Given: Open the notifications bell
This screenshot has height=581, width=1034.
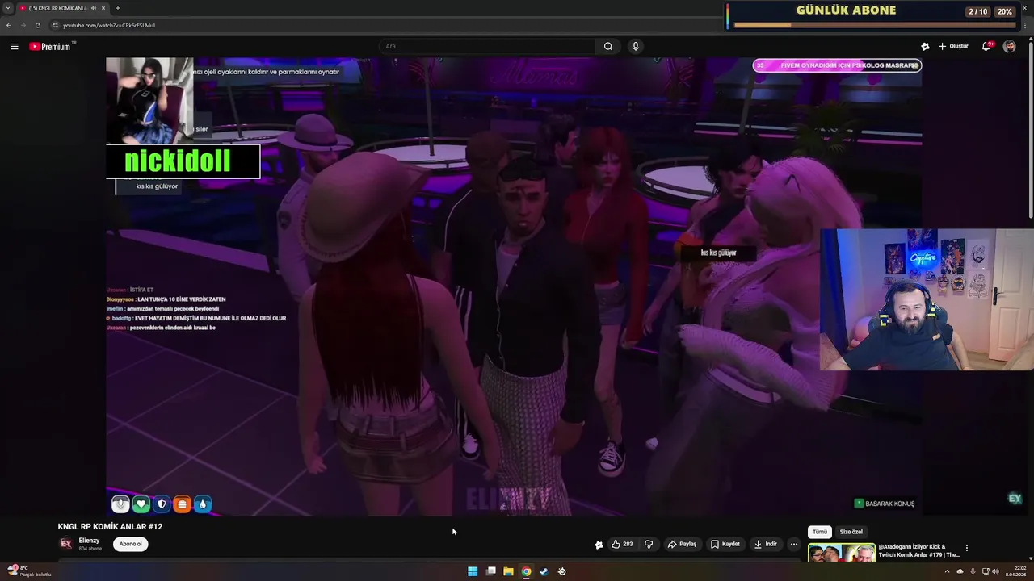Looking at the screenshot, I should (986, 46).
